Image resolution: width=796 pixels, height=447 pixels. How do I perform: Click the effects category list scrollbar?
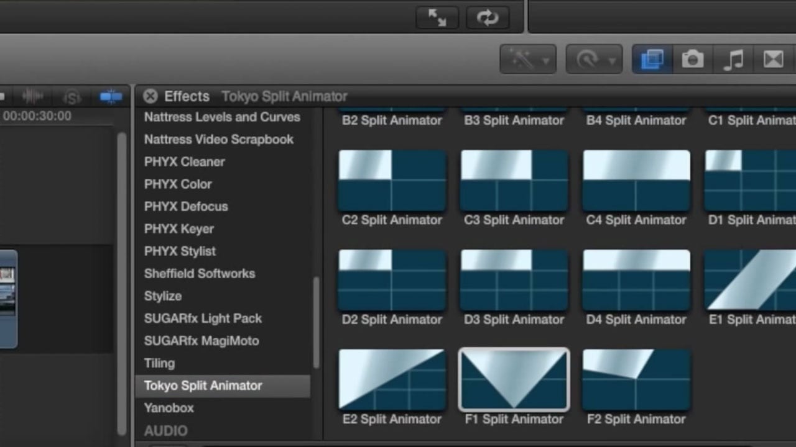tap(316, 322)
